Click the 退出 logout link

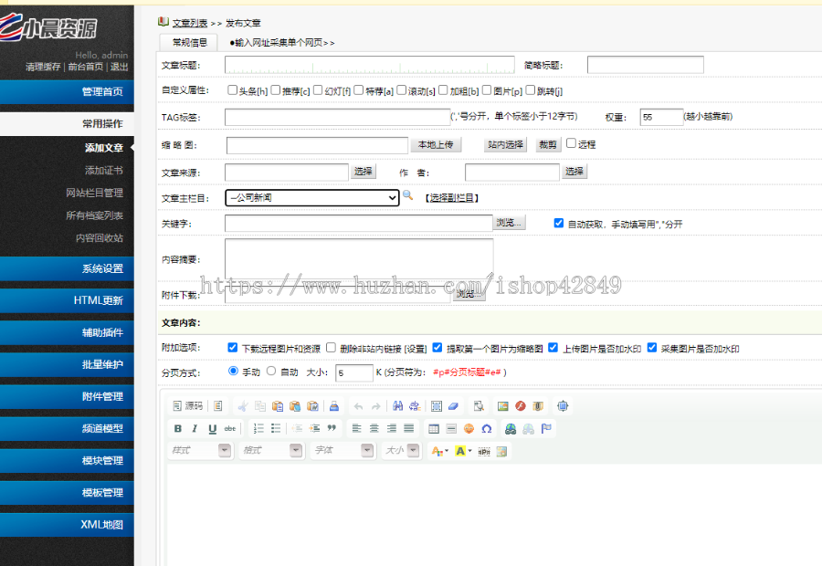coord(119,67)
